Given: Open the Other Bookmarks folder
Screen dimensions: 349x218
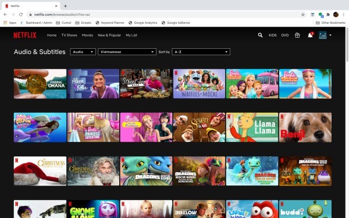Looking at the screenshot, I should coord(330,23).
